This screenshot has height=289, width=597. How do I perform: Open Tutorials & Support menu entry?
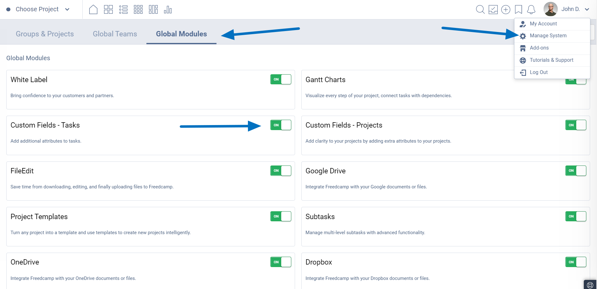(551, 60)
